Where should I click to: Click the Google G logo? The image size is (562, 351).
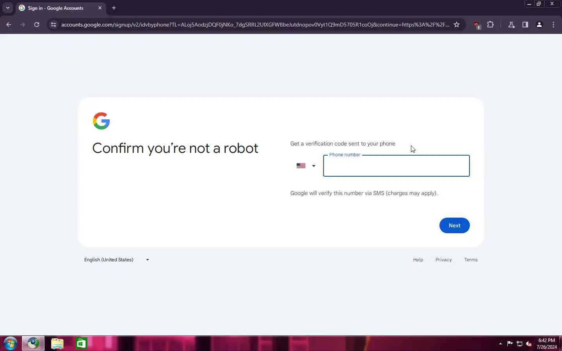[101, 121]
